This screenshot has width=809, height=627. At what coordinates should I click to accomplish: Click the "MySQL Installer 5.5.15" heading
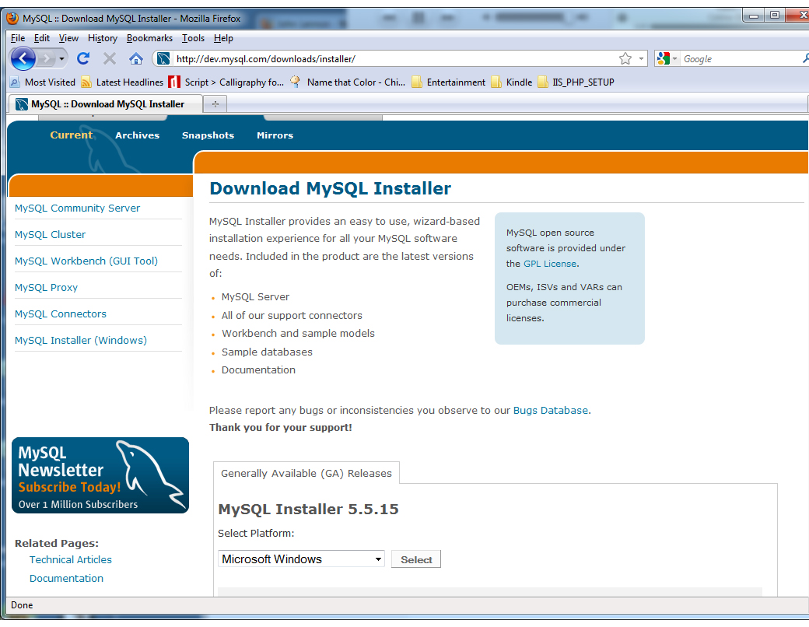(309, 510)
